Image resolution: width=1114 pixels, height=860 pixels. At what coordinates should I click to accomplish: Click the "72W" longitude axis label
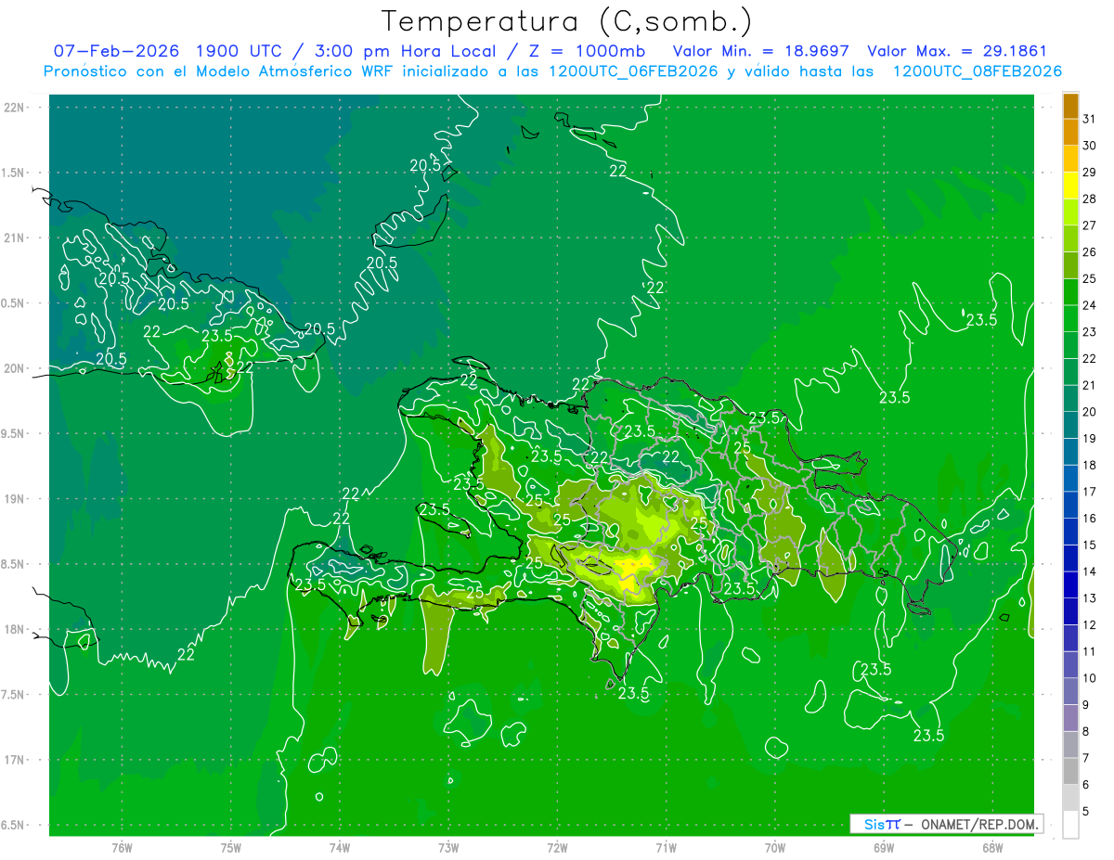coord(558,848)
